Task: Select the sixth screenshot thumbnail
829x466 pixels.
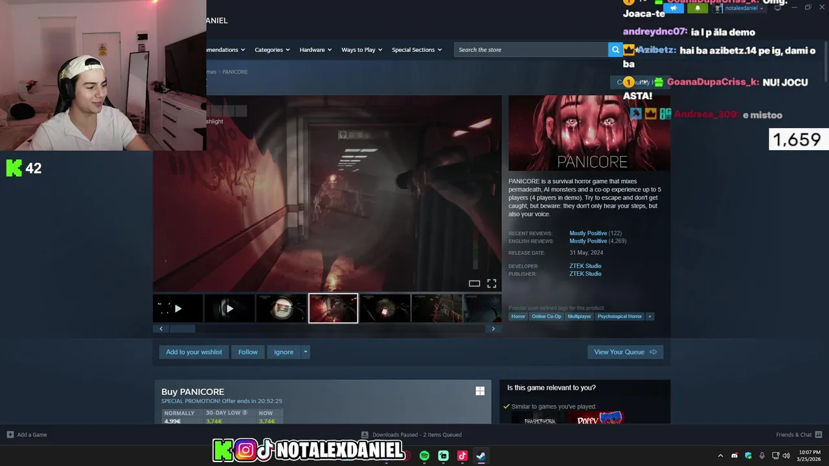Action: point(437,309)
